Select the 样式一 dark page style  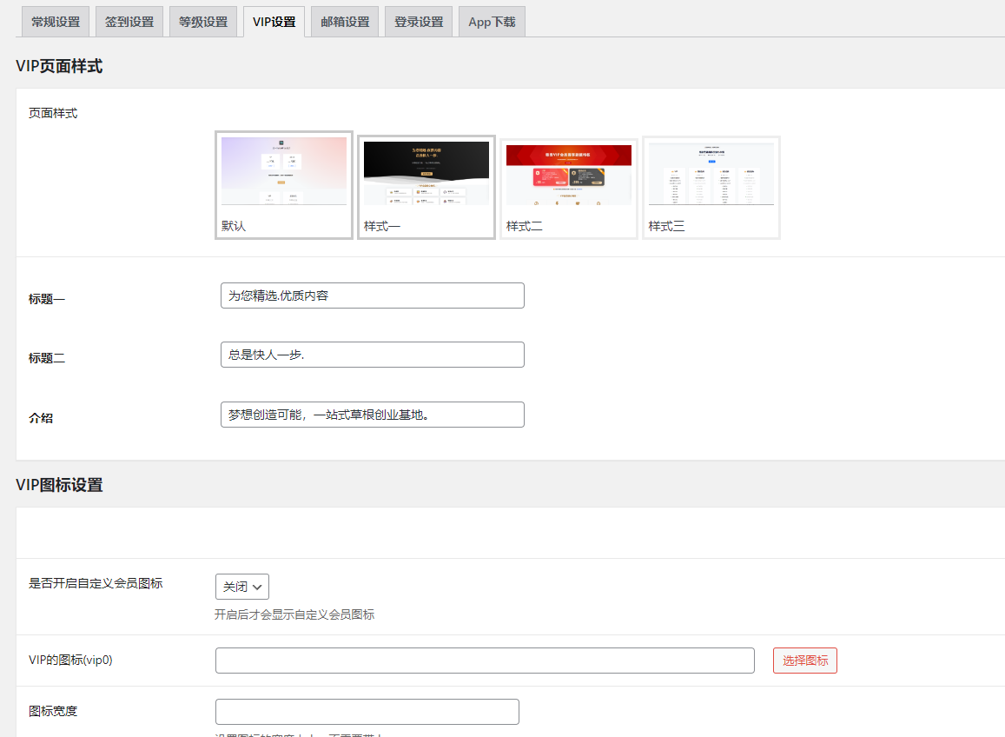point(426,186)
